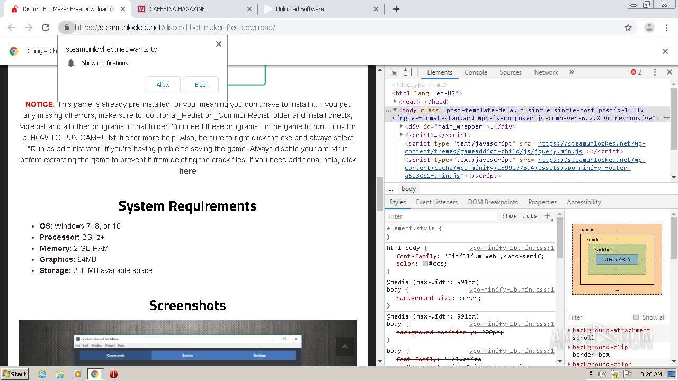Click the red stop-sign taskbar icon
The height and width of the screenshot is (381, 678).
tap(113, 374)
